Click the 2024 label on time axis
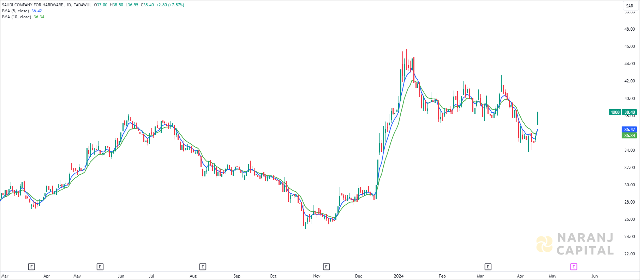Viewport: 640px width, 280px height. pyautogui.click(x=399, y=276)
